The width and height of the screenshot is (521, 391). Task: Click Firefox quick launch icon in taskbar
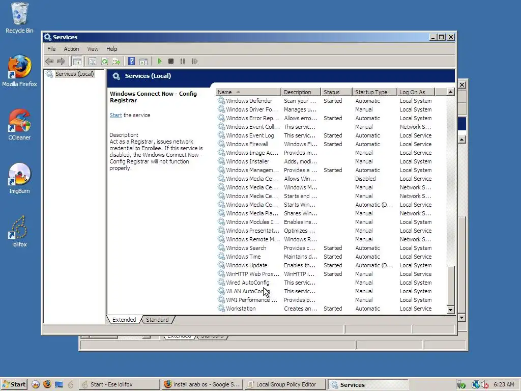47,384
